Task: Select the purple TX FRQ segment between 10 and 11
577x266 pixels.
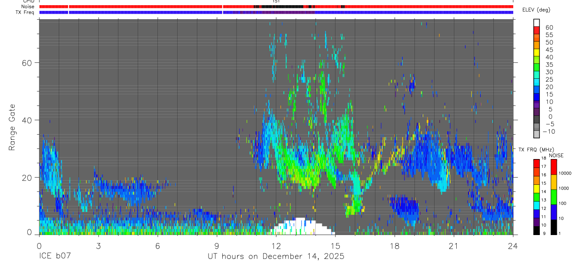Action: click(537, 221)
